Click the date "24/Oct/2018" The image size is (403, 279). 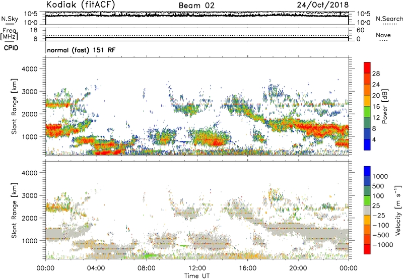pos(323,5)
